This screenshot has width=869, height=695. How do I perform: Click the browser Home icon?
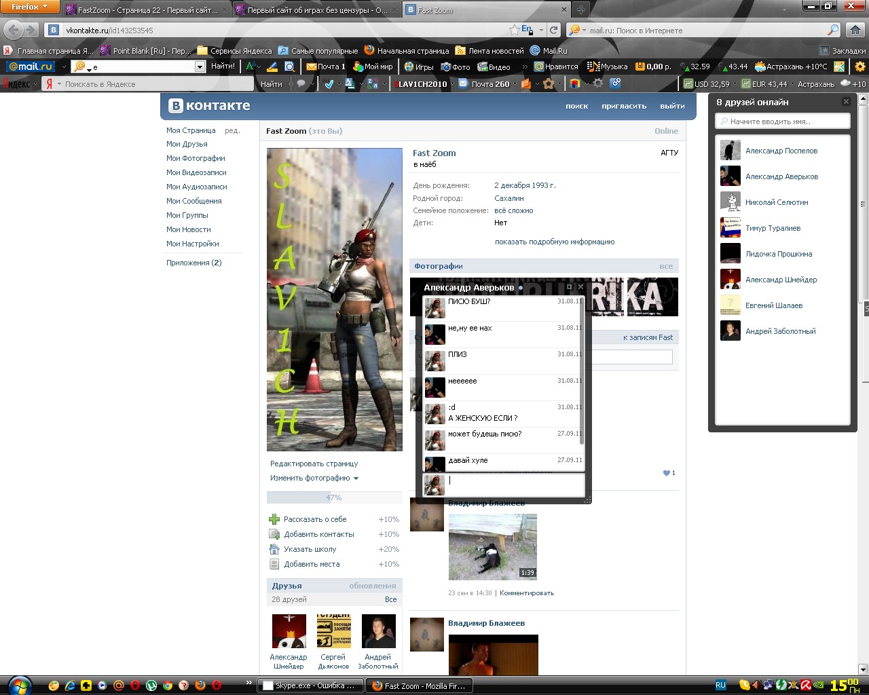point(855,30)
